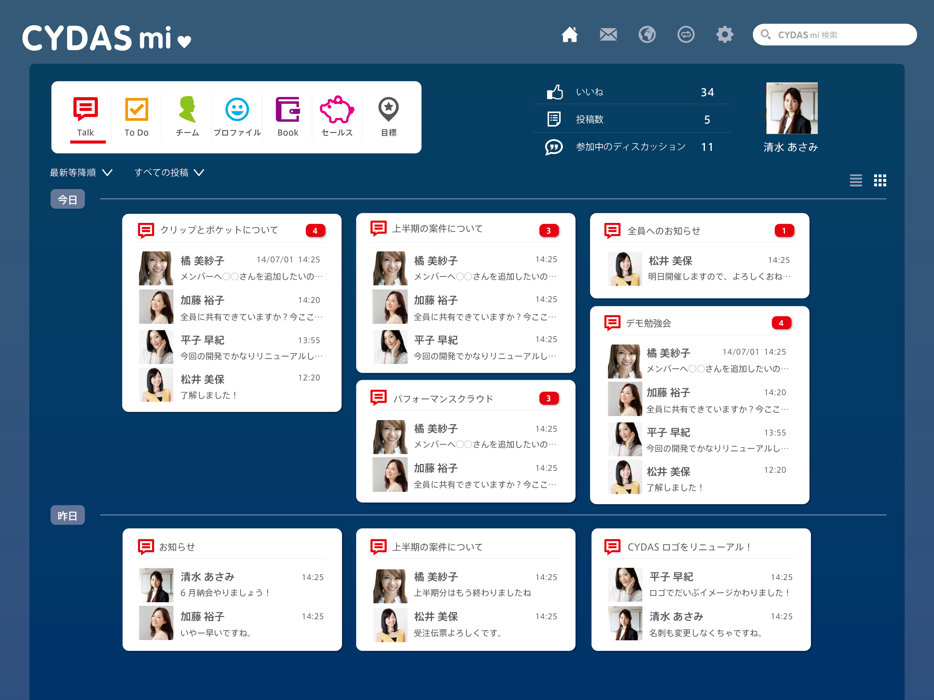The height and width of the screenshot is (700, 934).
Task: Open the mail envelope icon
Action: click(x=608, y=35)
